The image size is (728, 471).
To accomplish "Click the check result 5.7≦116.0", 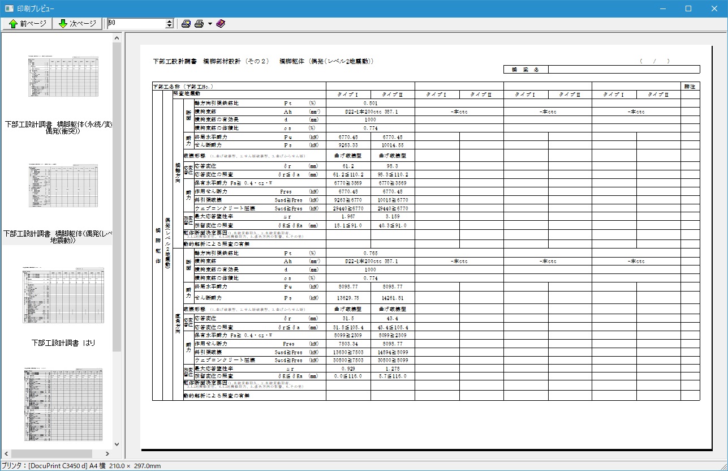I will tap(393, 376).
